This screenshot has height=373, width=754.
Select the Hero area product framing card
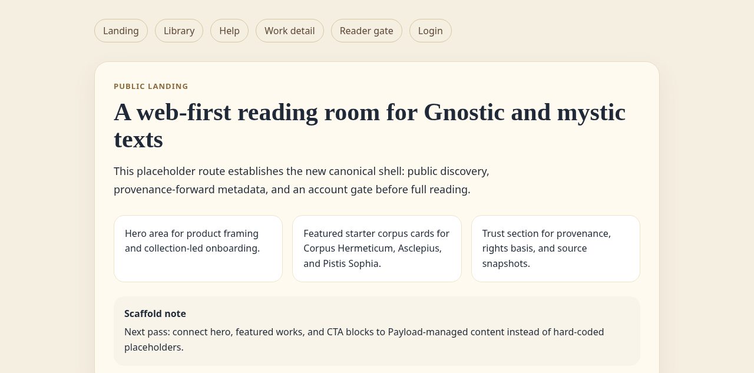pyautogui.click(x=198, y=249)
